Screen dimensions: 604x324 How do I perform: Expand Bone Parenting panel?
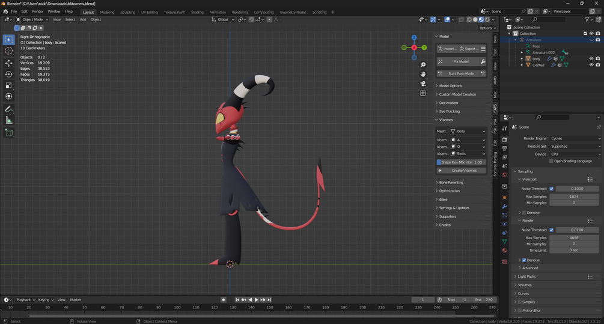coord(451,183)
